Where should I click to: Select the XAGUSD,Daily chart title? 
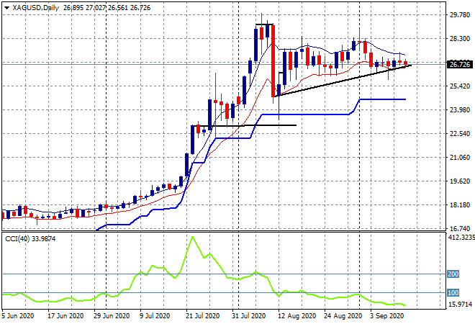(35, 8)
